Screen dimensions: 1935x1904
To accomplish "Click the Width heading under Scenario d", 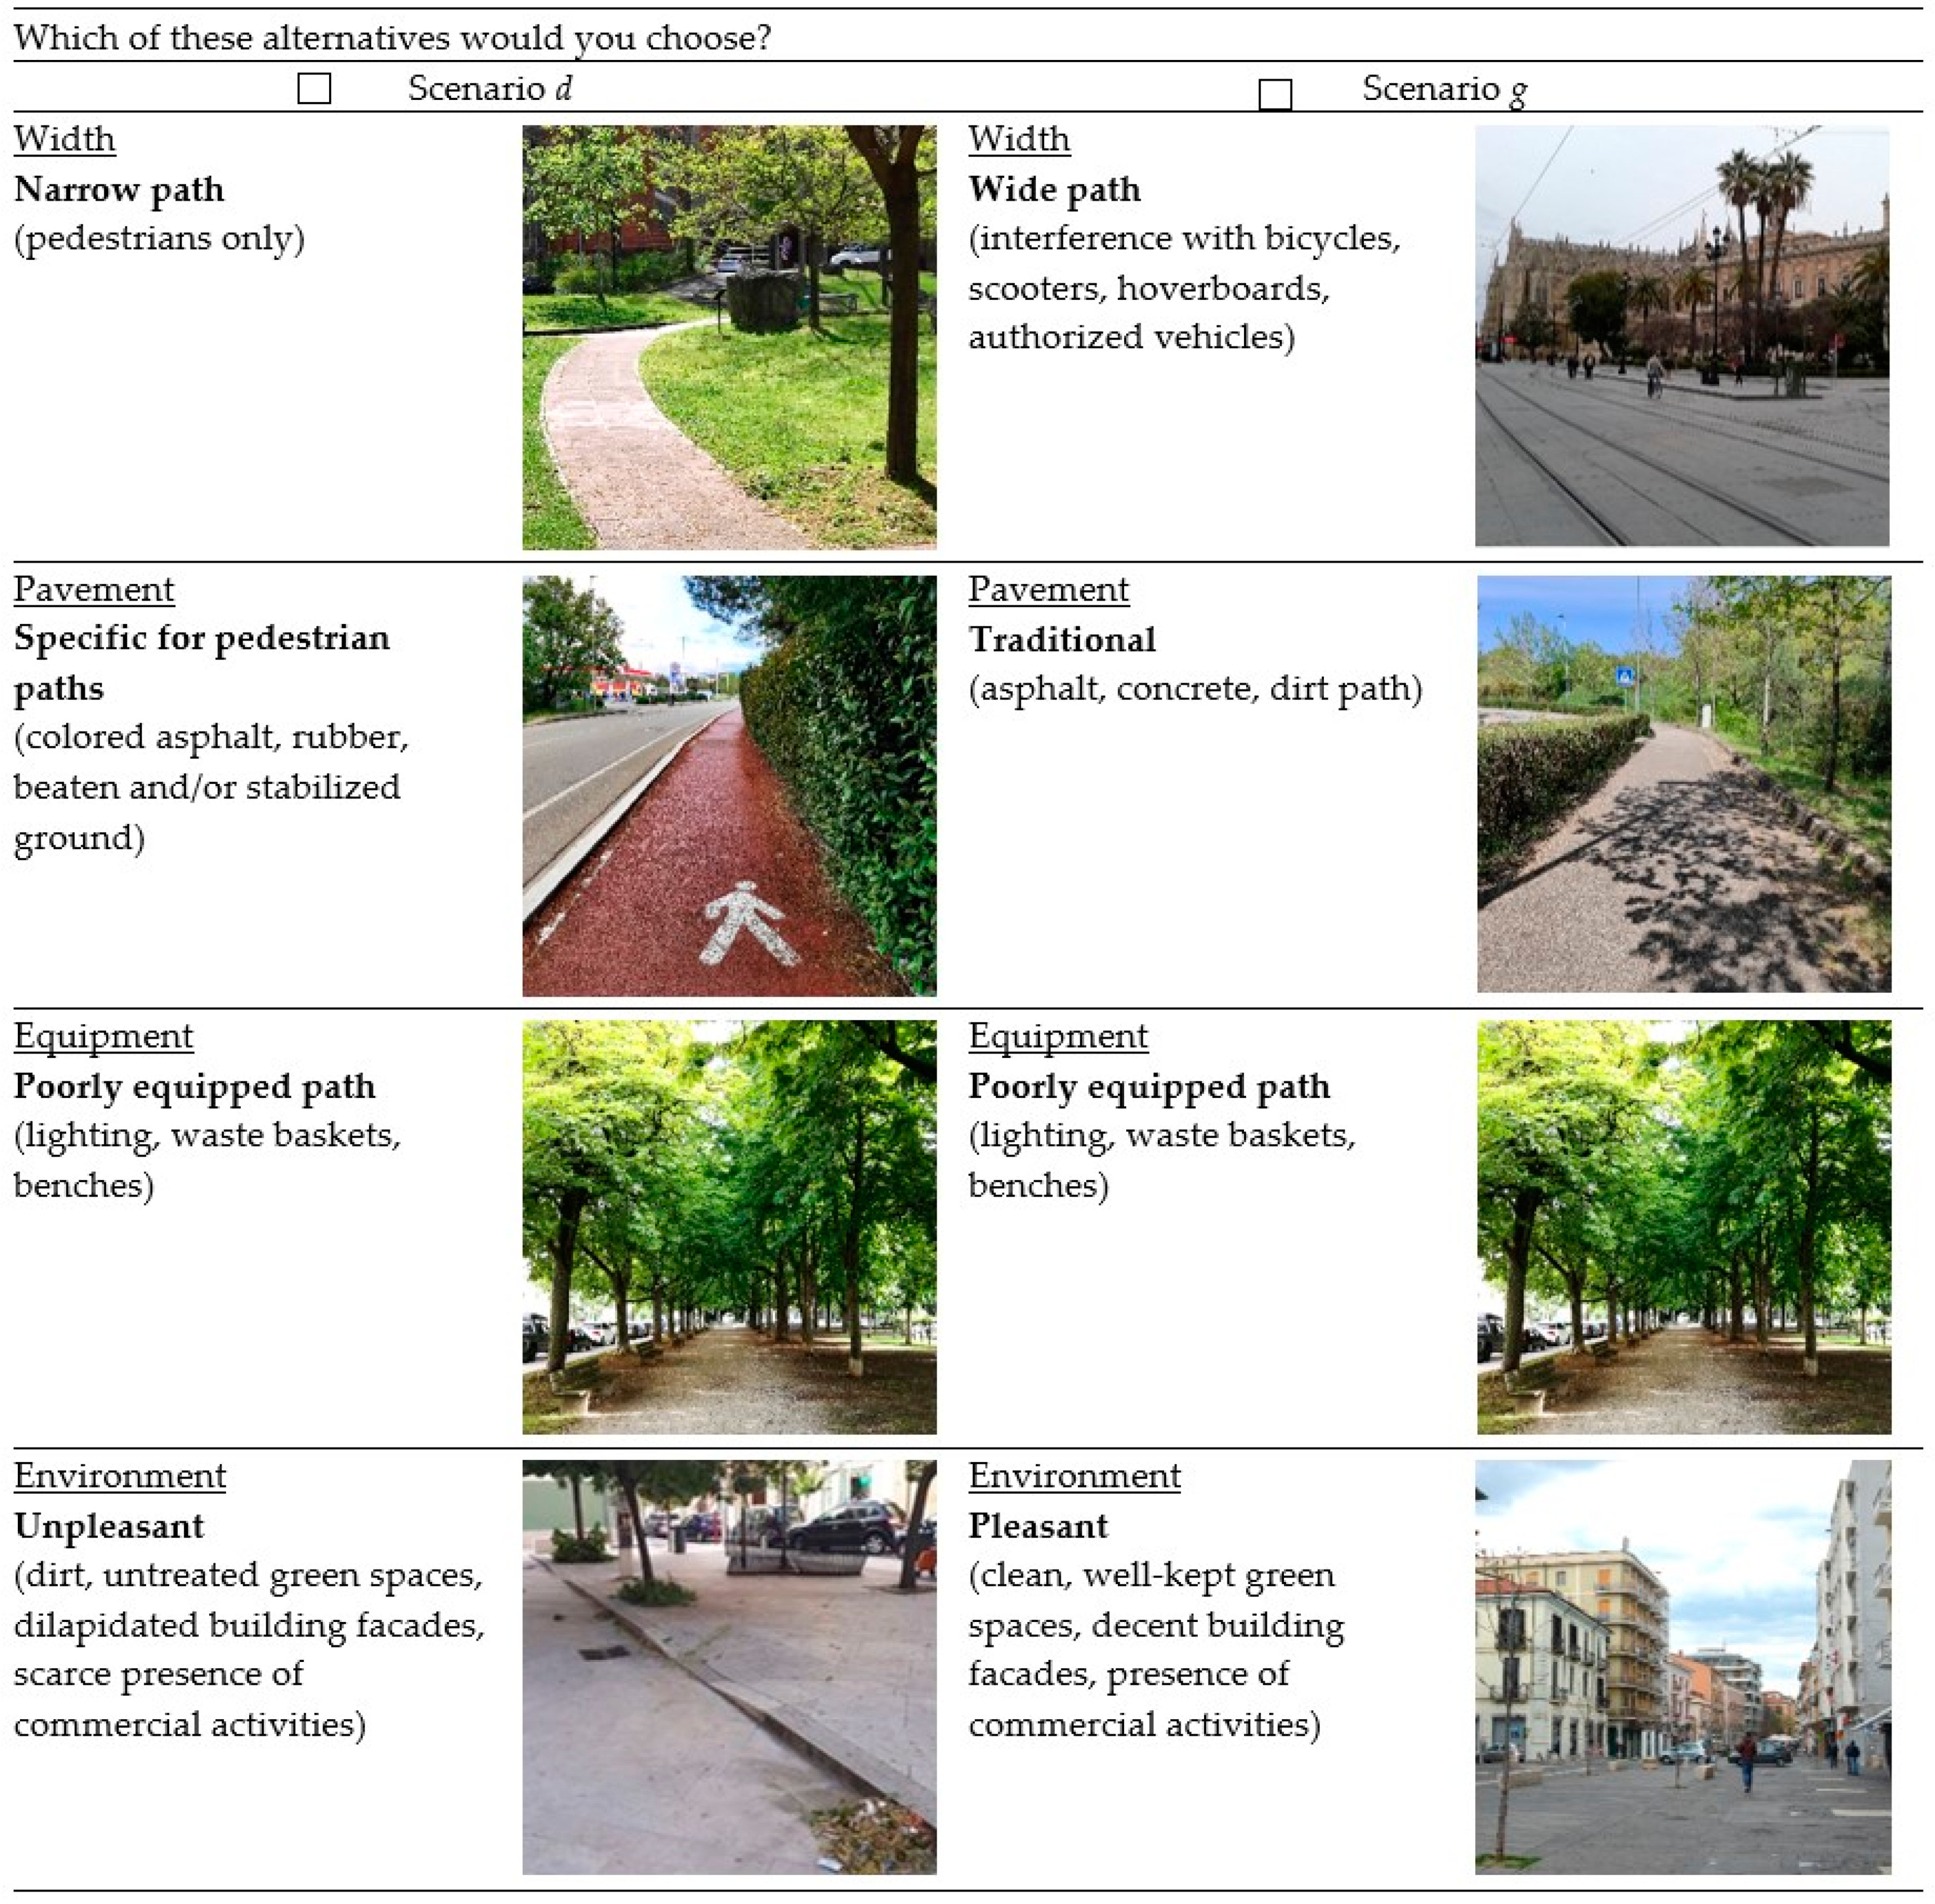I will point(65,139).
